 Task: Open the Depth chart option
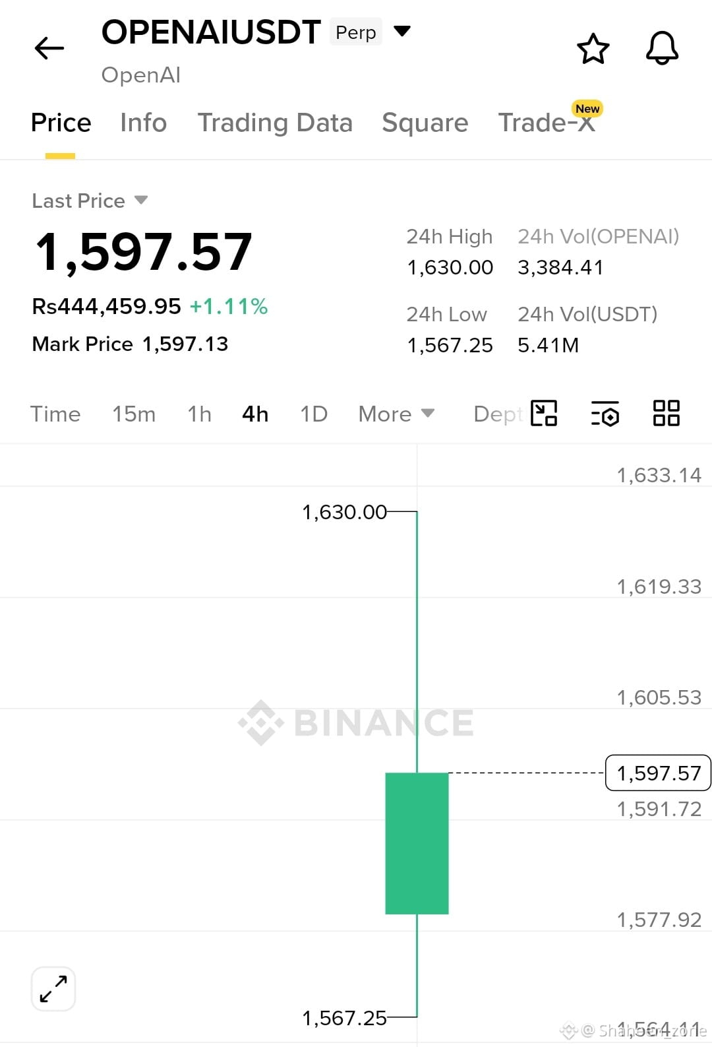498,414
